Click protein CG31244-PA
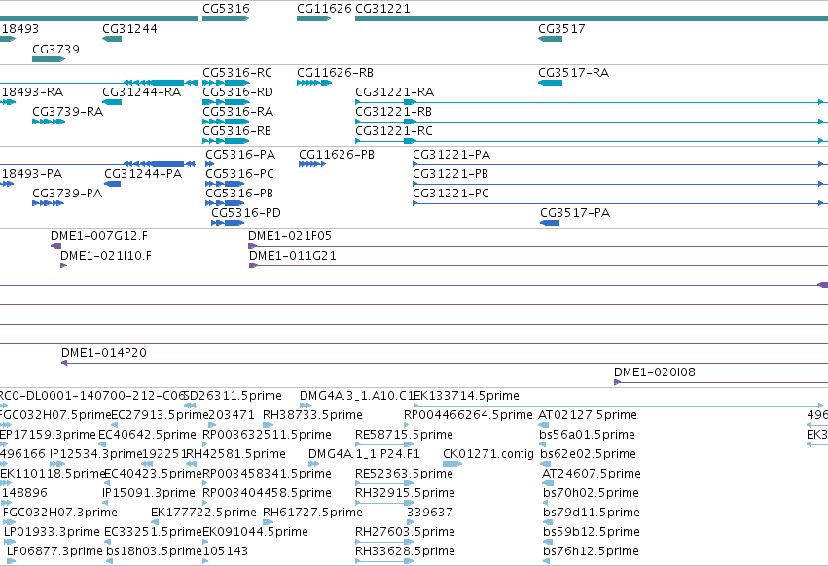The width and height of the screenshot is (828, 566). (x=143, y=174)
